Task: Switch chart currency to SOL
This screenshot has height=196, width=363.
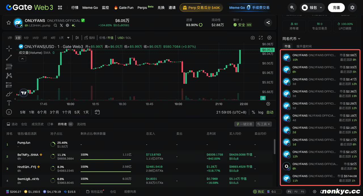Action: (128, 38)
